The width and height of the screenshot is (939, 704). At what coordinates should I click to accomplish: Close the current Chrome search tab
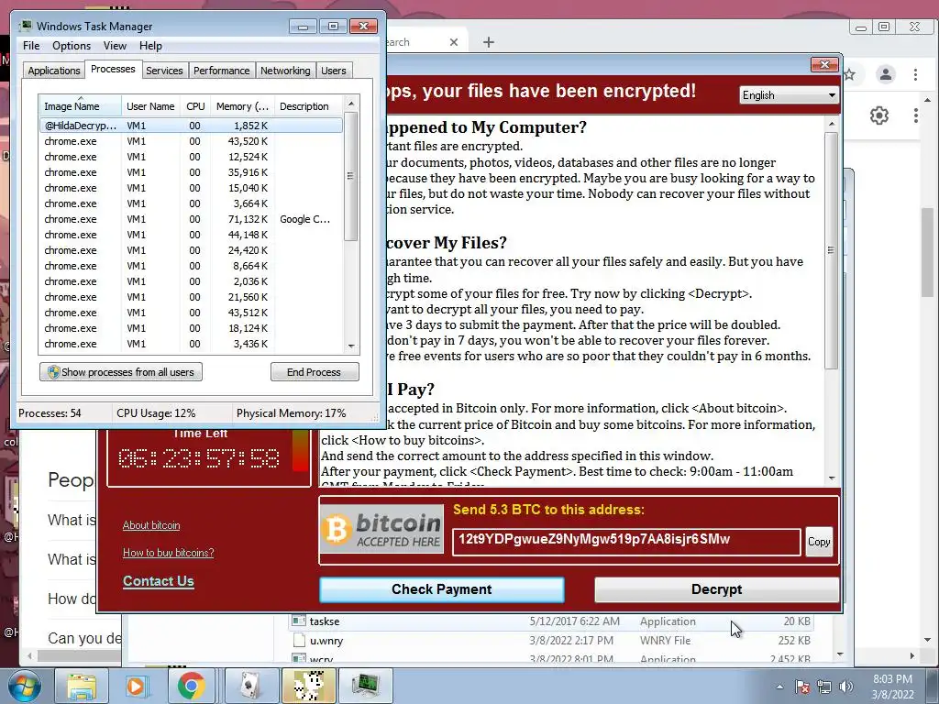tap(454, 42)
